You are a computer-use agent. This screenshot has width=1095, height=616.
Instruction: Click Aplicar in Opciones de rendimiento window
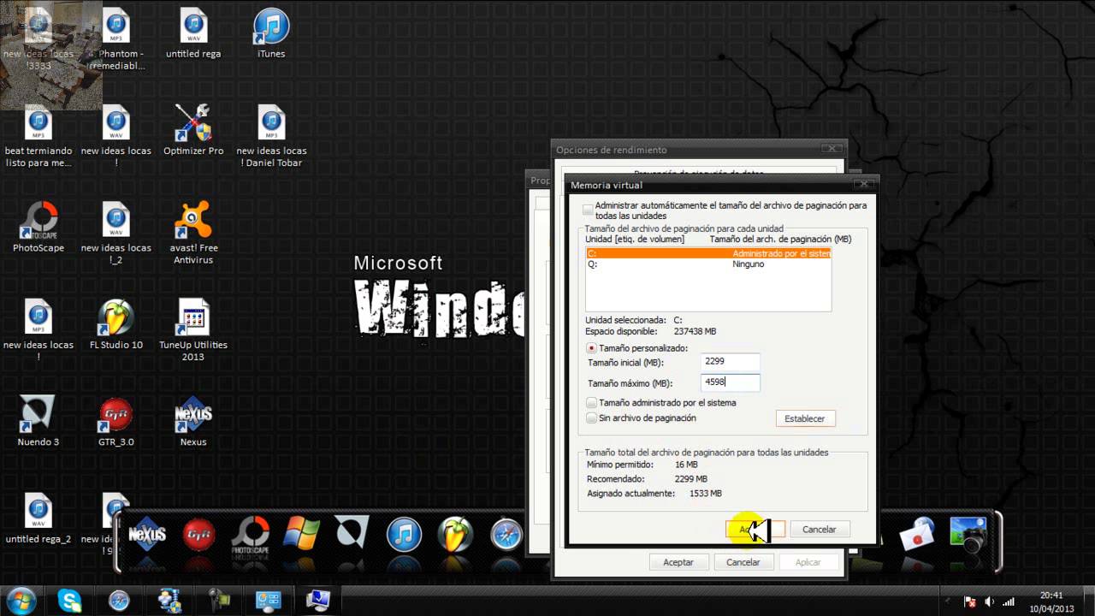pyautogui.click(x=808, y=562)
